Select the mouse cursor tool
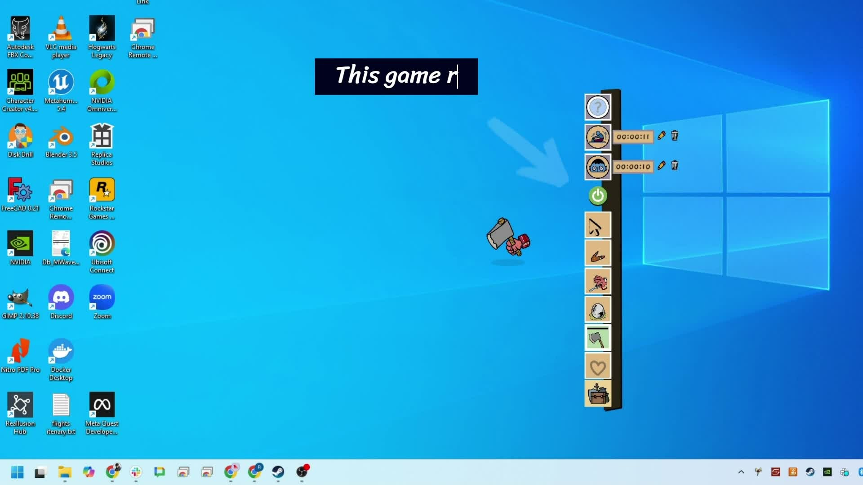This screenshot has height=485, width=863. [597, 226]
